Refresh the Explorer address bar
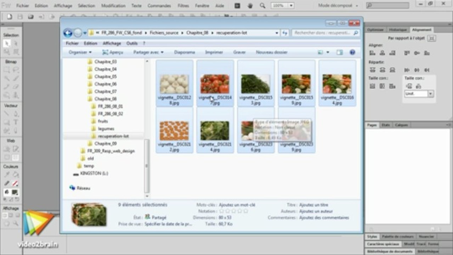 (285, 33)
